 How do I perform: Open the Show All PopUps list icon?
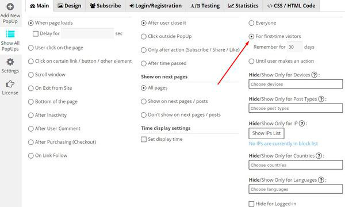10,34
